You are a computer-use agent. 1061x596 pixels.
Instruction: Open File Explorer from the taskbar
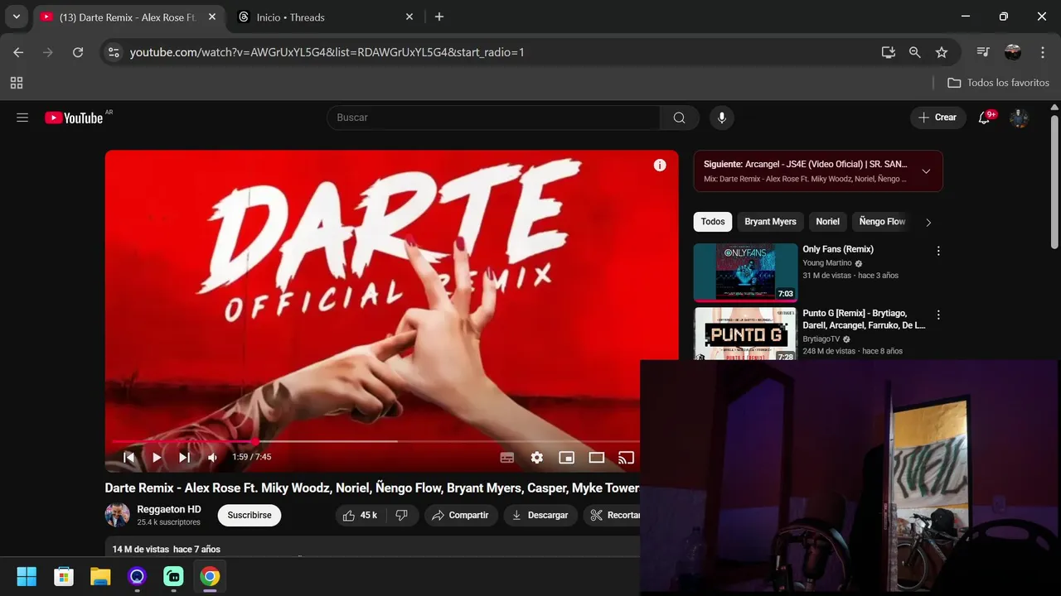pyautogui.click(x=100, y=576)
